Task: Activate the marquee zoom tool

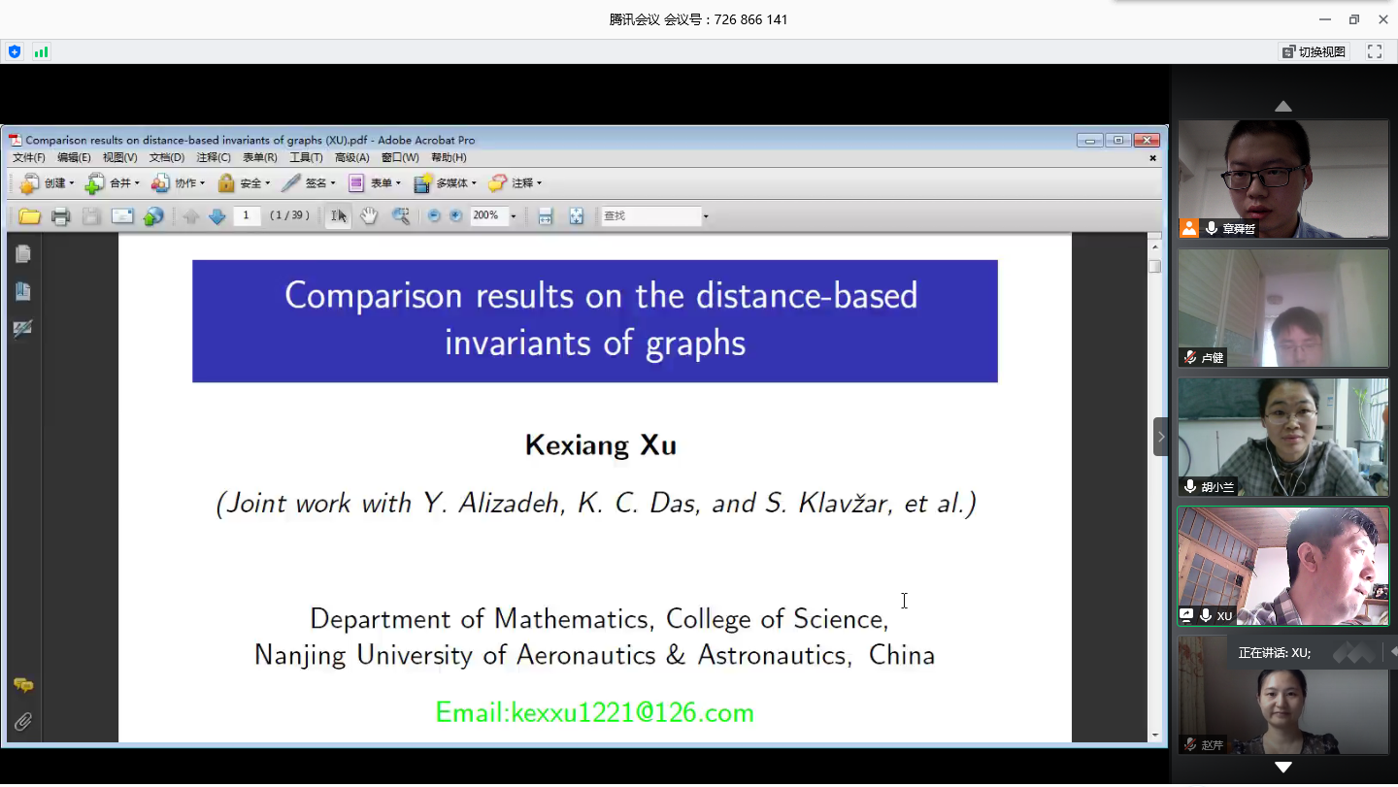Action: (400, 216)
